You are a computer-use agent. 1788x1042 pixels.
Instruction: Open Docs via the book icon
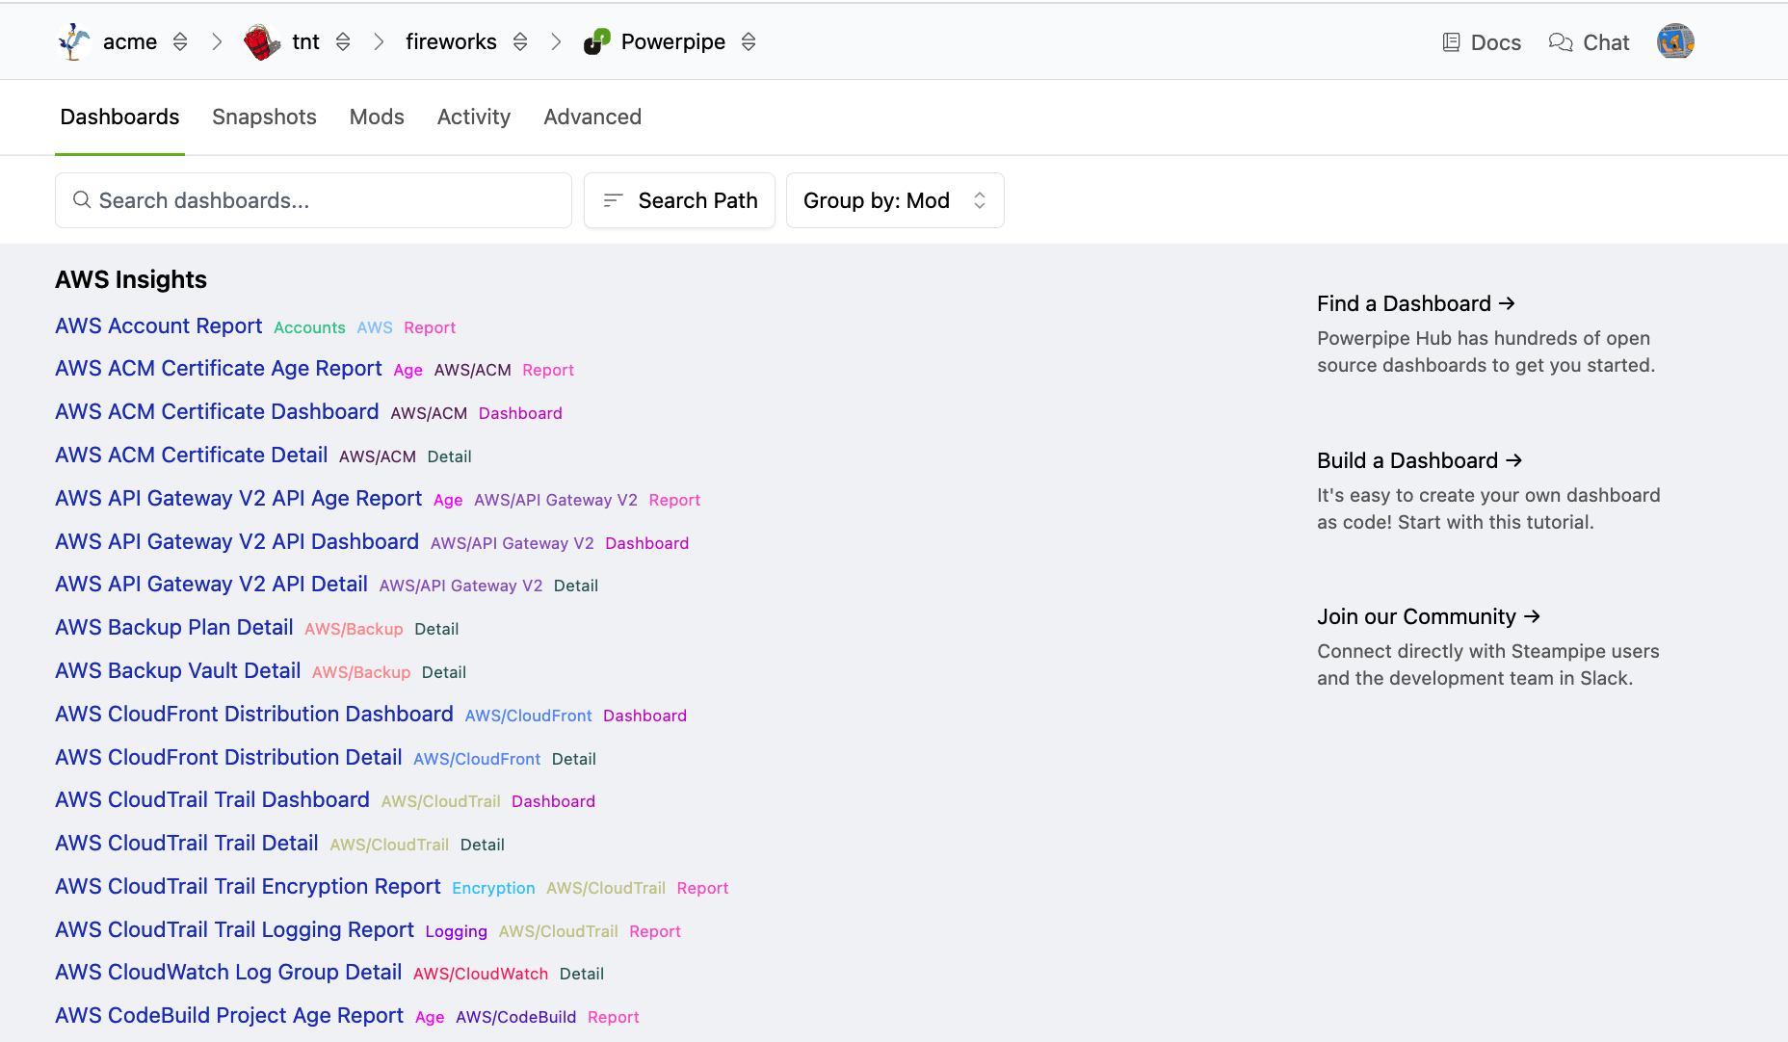point(1451,42)
